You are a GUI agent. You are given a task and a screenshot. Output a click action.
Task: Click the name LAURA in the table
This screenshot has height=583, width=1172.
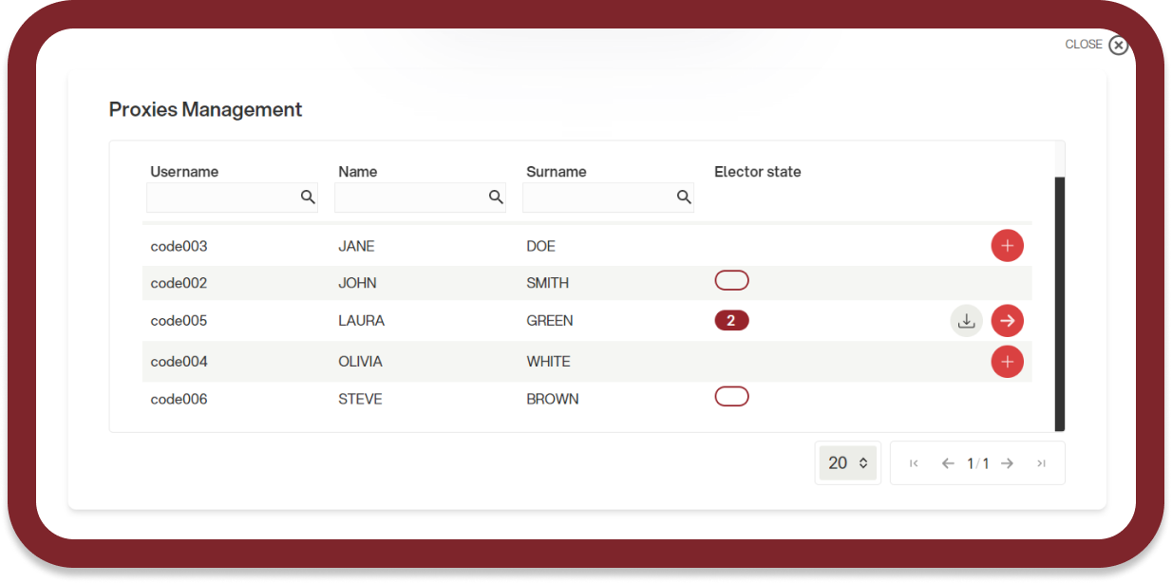click(x=361, y=321)
